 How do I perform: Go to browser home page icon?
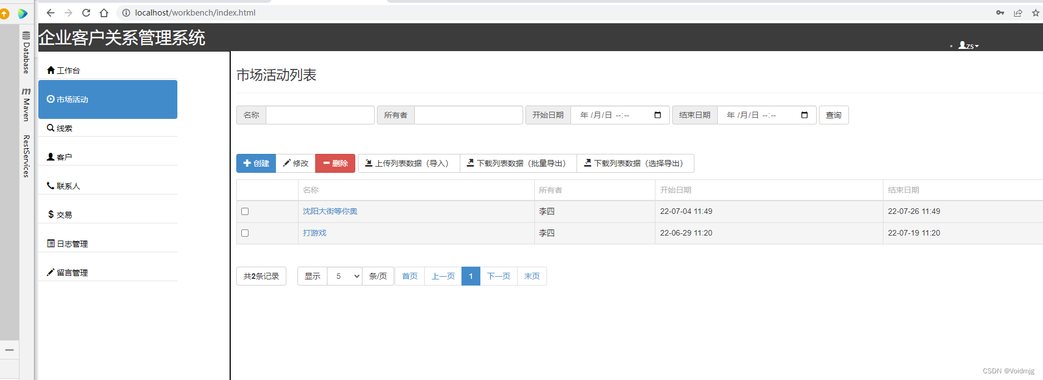104,13
